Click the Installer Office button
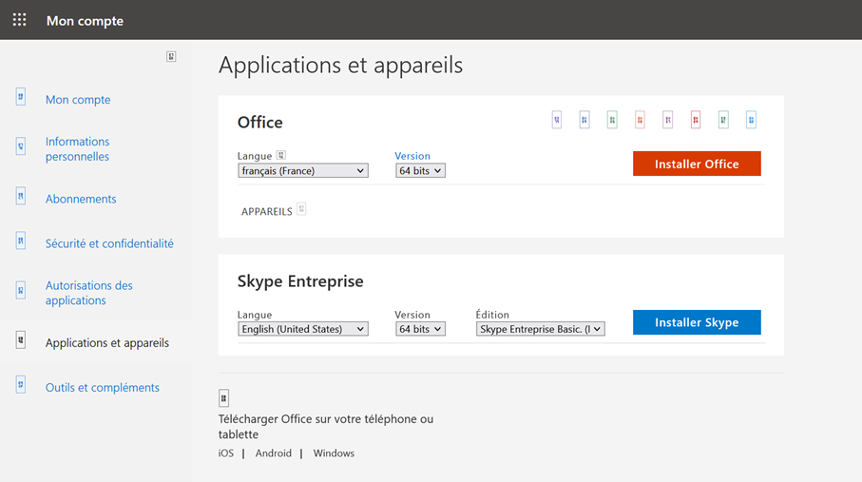The width and height of the screenshot is (862, 482). pos(697,164)
